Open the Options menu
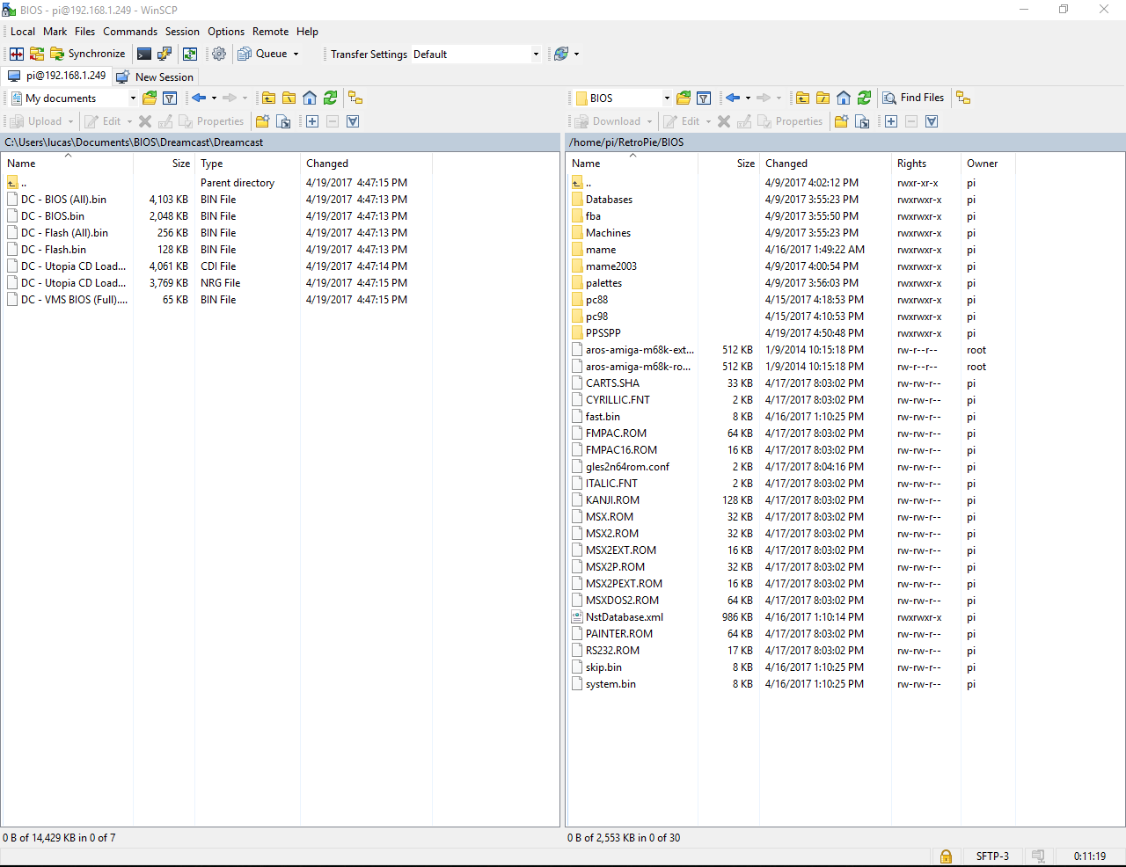 click(x=226, y=32)
